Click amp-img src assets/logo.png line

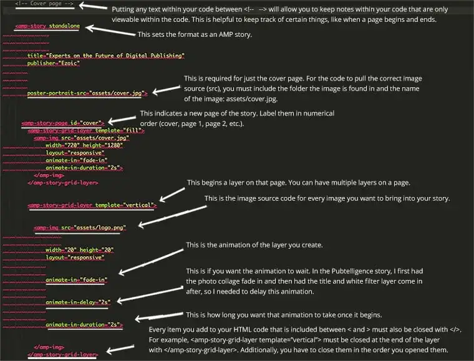(x=80, y=228)
